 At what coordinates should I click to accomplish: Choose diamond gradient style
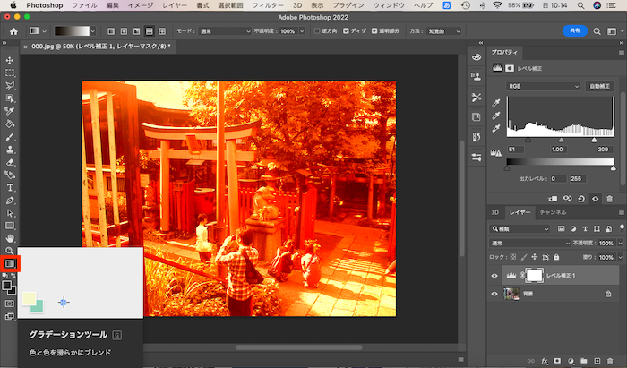[x=162, y=31]
